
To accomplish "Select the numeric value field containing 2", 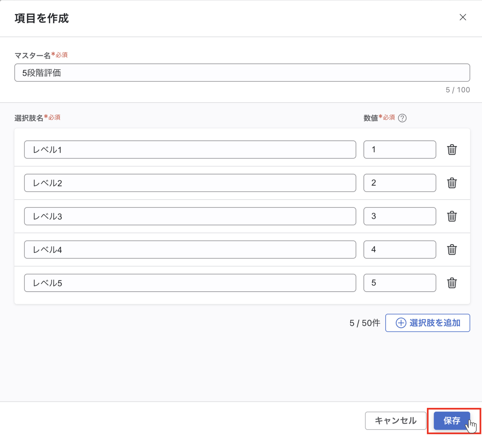I will tap(400, 183).
